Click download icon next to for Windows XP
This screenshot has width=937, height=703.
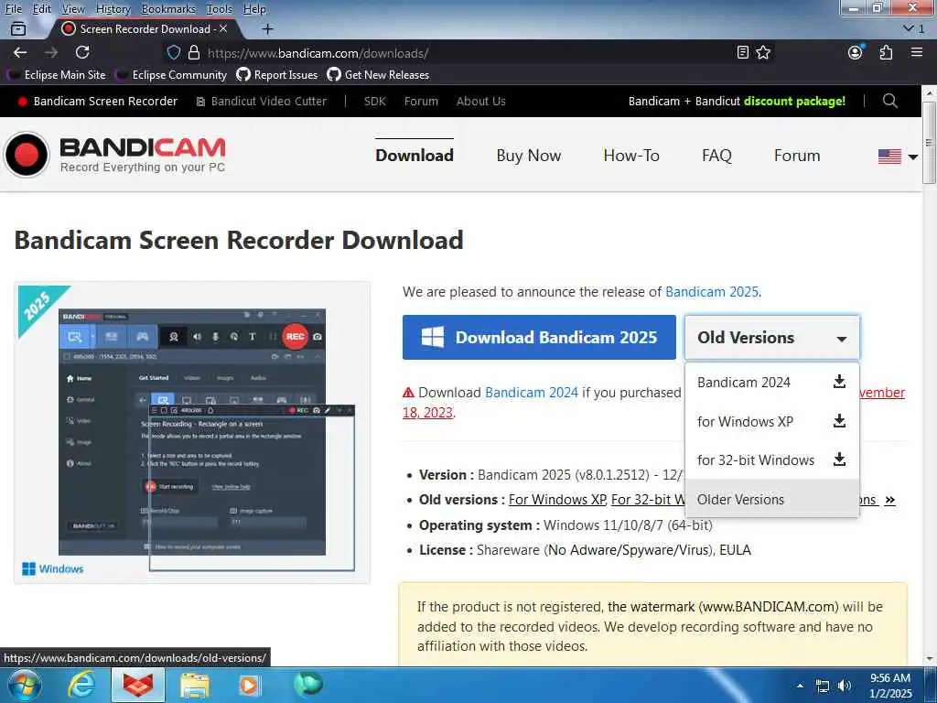839,421
